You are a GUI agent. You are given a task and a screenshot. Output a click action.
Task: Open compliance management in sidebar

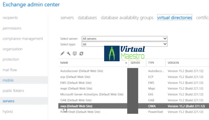23,39
